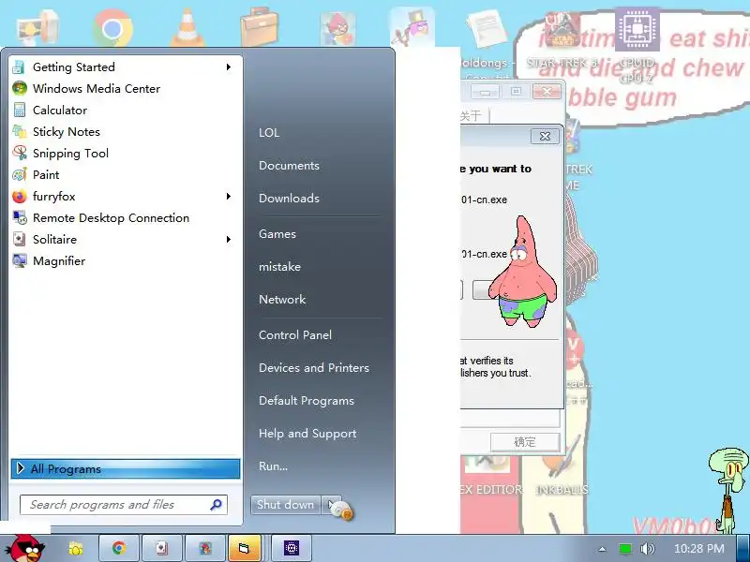This screenshot has height=562, width=750.
Task: Click Windows Media Center green orb icon
Action: pos(20,88)
